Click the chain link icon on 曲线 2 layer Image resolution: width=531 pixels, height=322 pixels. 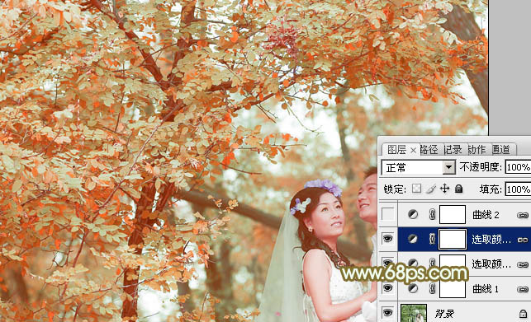coord(432,215)
